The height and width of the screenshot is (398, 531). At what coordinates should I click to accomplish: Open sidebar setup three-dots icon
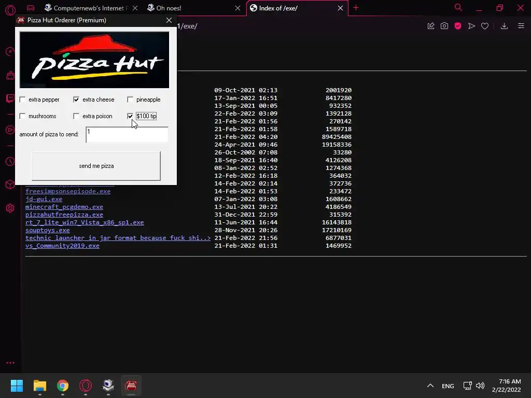point(10,363)
